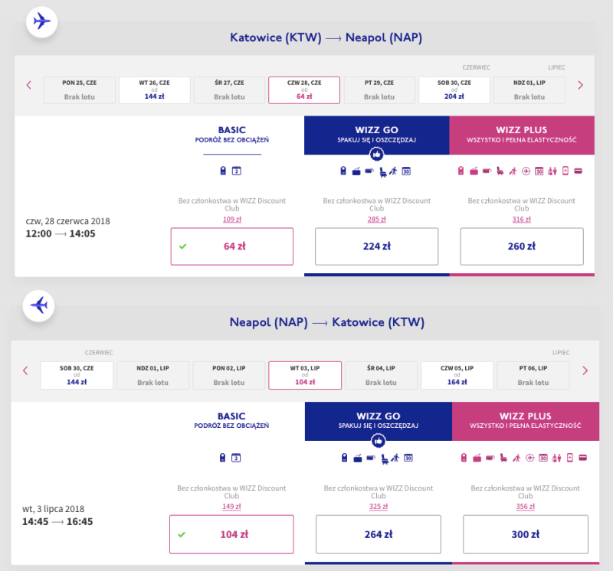This screenshot has width=613, height=571.
Task: Click the calendar icon under BASIC for the Neapol–Katowice flight
Action: point(236,458)
